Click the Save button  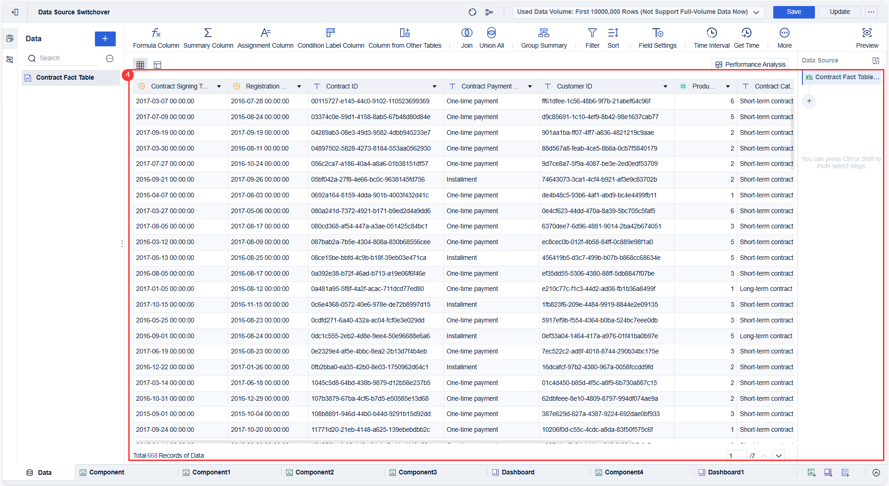click(793, 12)
